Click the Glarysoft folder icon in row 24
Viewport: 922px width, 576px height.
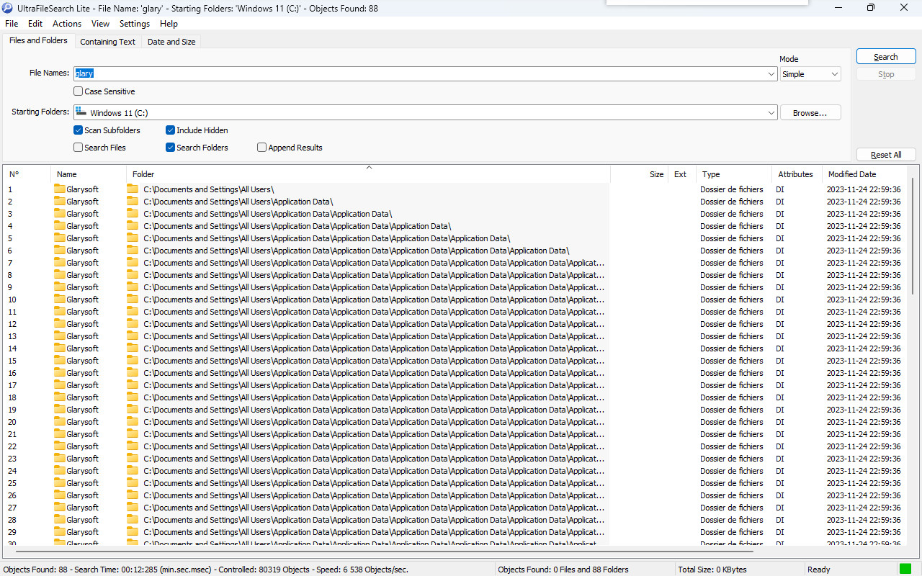coord(60,471)
